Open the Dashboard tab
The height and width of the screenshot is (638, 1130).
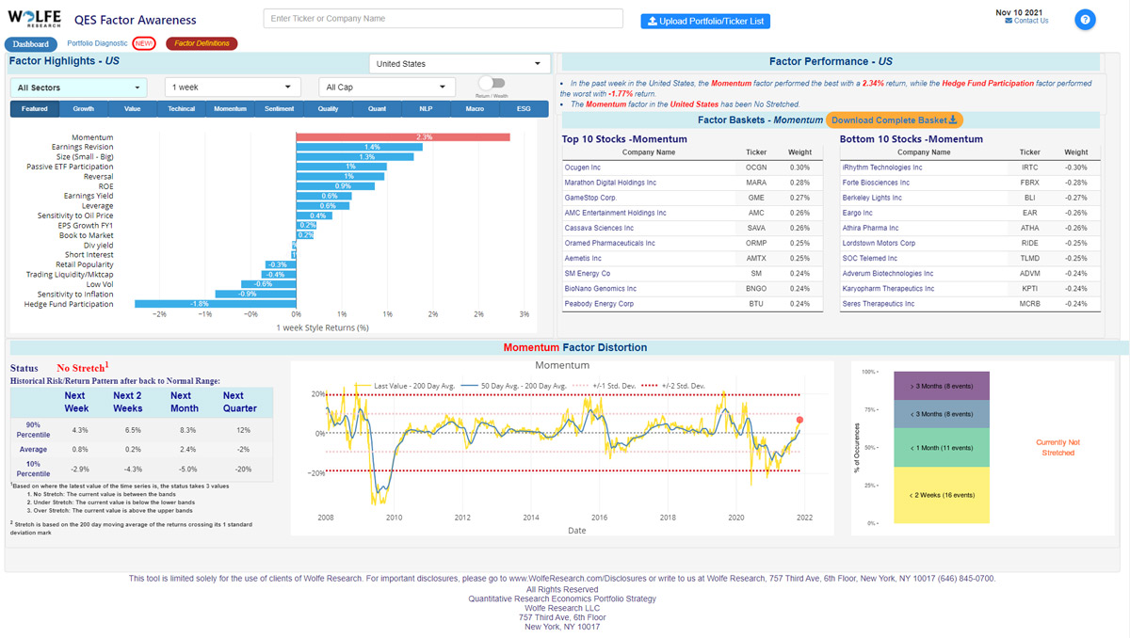(x=31, y=43)
